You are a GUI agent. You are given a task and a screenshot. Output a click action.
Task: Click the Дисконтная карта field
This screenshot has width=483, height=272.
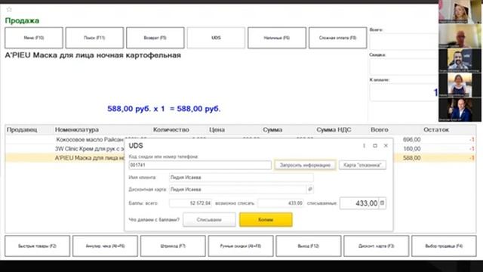(238, 190)
